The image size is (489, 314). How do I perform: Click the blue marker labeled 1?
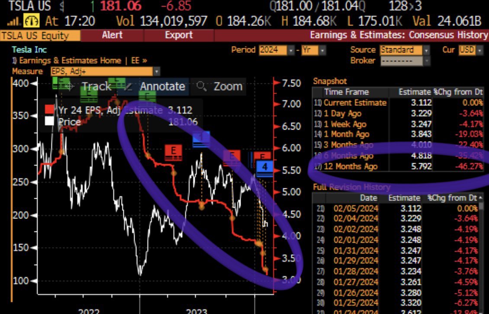pos(201,139)
